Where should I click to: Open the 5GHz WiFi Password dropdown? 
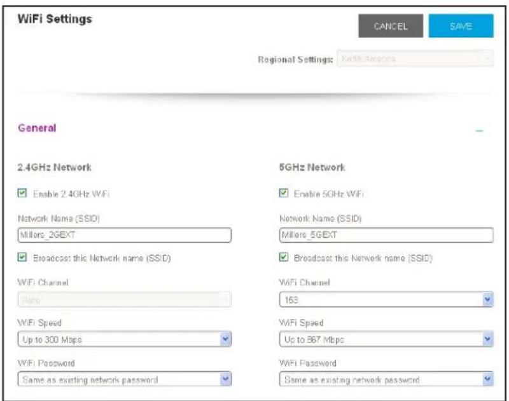click(x=386, y=379)
